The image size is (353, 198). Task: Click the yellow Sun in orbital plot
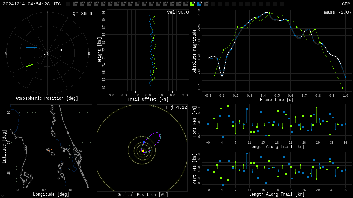click(143, 151)
